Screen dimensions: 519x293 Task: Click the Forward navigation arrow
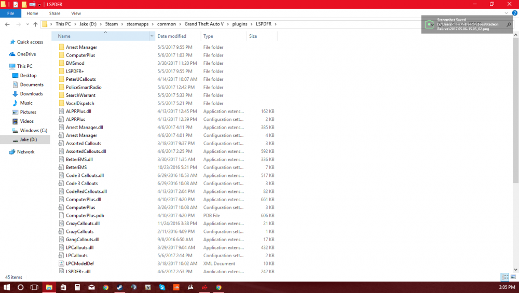pyautogui.click(x=19, y=24)
